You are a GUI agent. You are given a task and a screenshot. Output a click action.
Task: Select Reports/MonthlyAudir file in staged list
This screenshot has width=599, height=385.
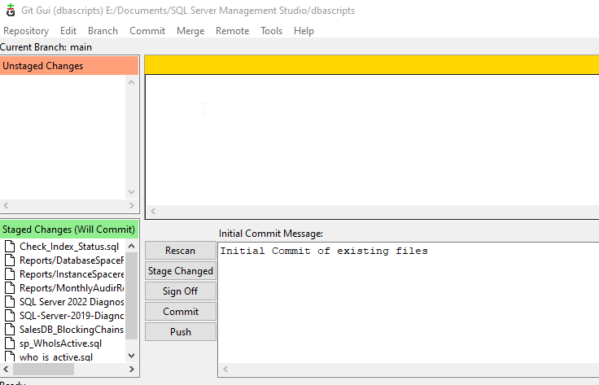pos(72,288)
